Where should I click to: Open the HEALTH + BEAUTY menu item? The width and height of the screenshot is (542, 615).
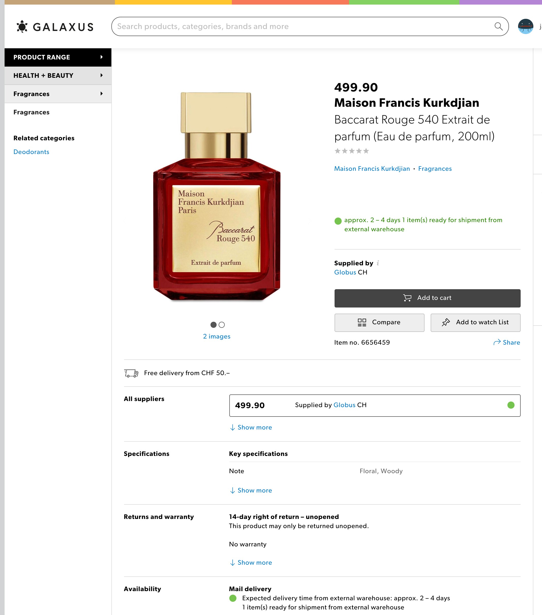(x=58, y=75)
